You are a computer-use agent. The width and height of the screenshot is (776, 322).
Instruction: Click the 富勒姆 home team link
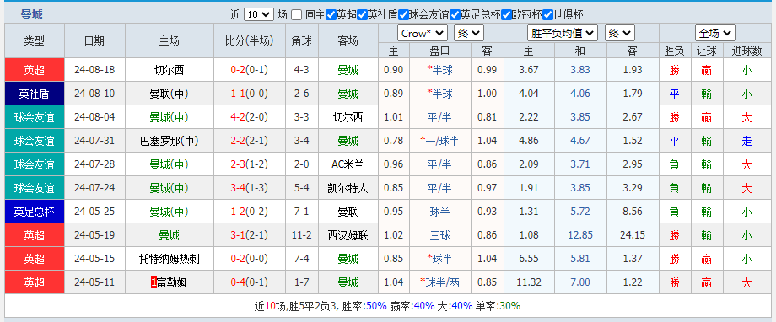(x=172, y=282)
